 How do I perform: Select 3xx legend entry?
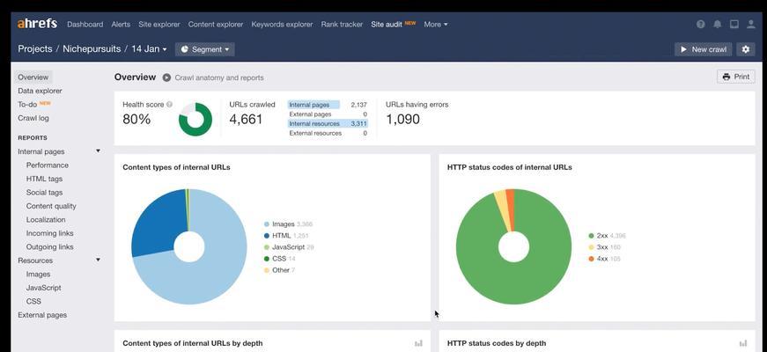605,247
